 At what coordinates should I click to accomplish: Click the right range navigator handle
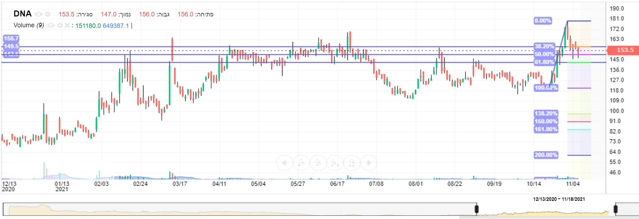point(615,209)
